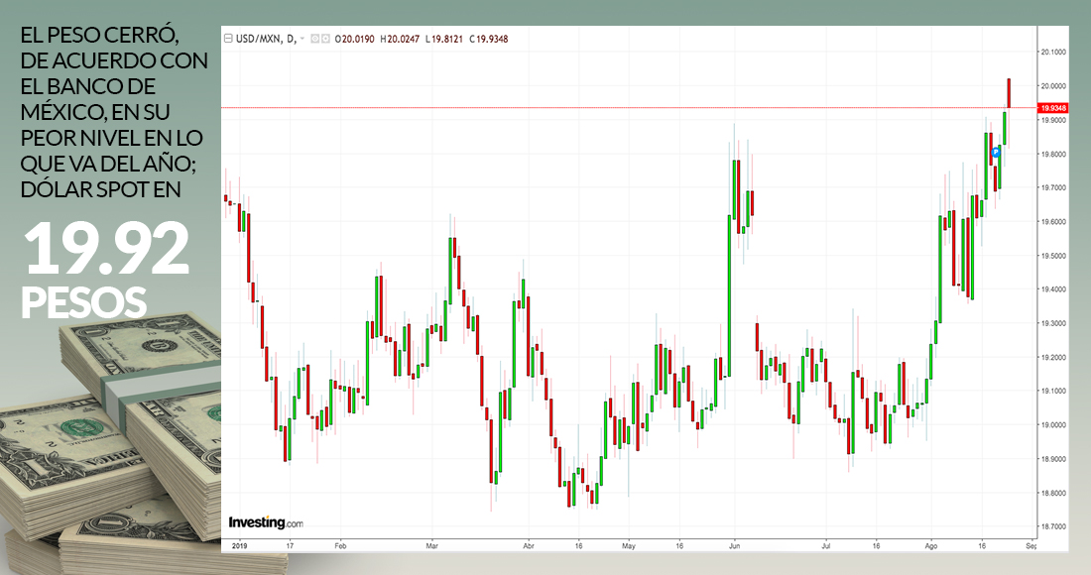1091x575 pixels.
Task: Click the 18.7000 price axis label
Action: (1052, 526)
